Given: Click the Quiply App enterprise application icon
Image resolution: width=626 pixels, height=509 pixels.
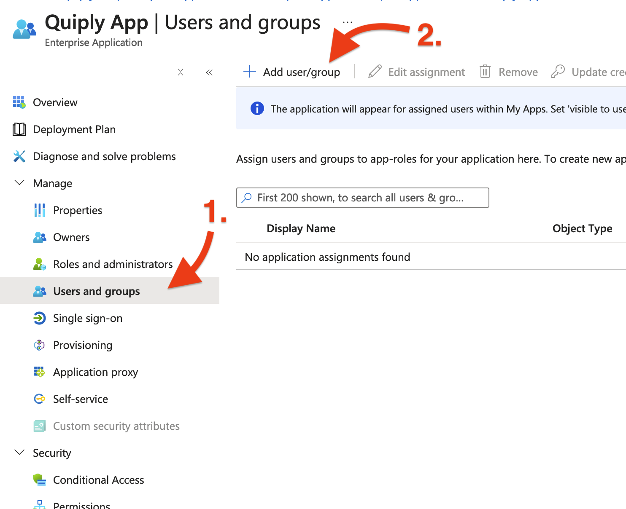Looking at the screenshot, I should 24,29.
